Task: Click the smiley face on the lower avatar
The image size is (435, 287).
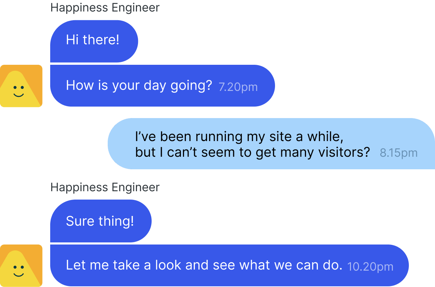Action: click(18, 271)
